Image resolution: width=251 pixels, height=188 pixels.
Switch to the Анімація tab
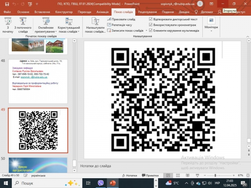(x=102, y=12)
